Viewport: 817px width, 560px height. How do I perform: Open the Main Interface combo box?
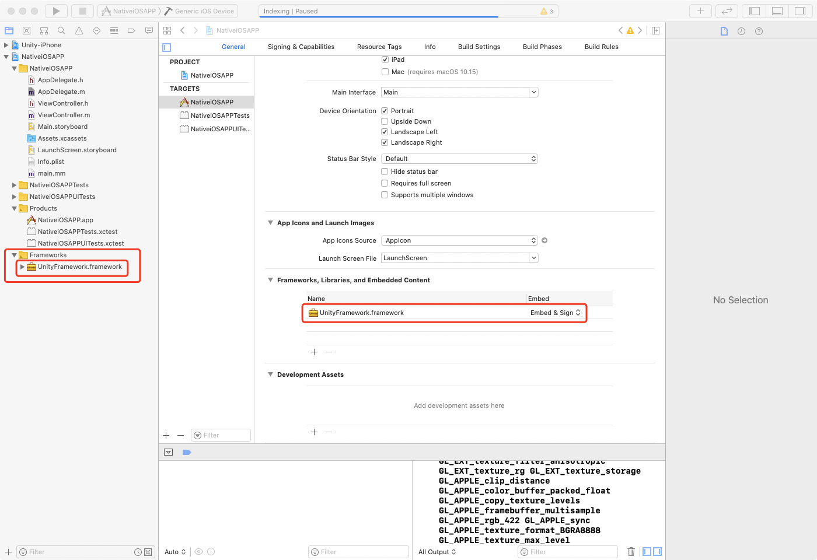pos(459,92)
